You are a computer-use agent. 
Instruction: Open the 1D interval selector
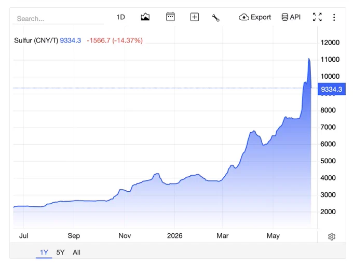pos(120,17)
